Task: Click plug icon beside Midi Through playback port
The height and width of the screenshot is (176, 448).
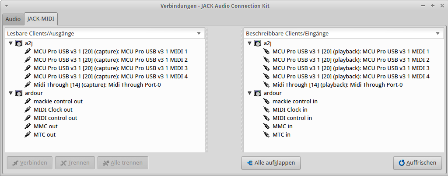Action: (267, 85)
